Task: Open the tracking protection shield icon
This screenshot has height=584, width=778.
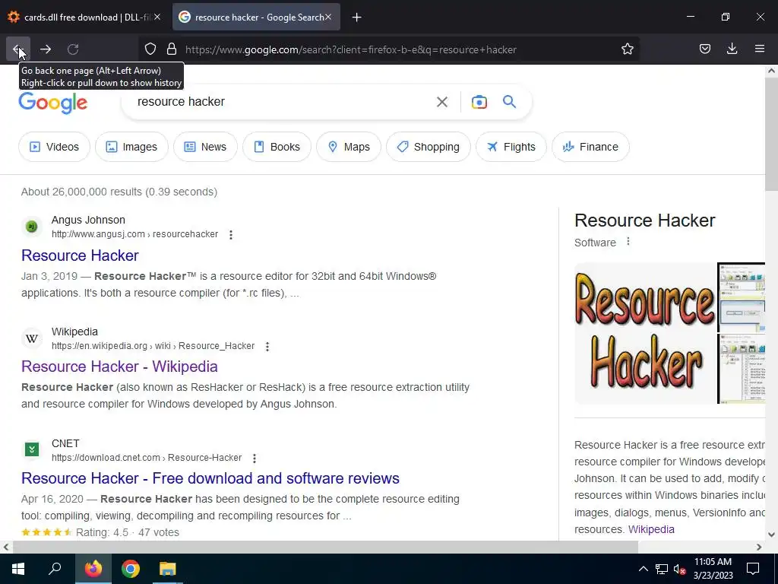Action: pos(150,49)
